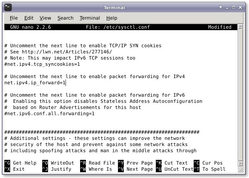Screen dimensions: 249x178
Task: Click the net.ipv4.ip_forward=1 line
Action: (35, 83)
